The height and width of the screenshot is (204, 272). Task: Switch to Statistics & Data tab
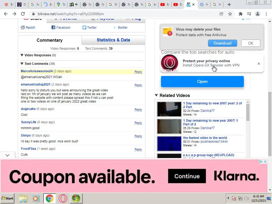tap(113, 40)
